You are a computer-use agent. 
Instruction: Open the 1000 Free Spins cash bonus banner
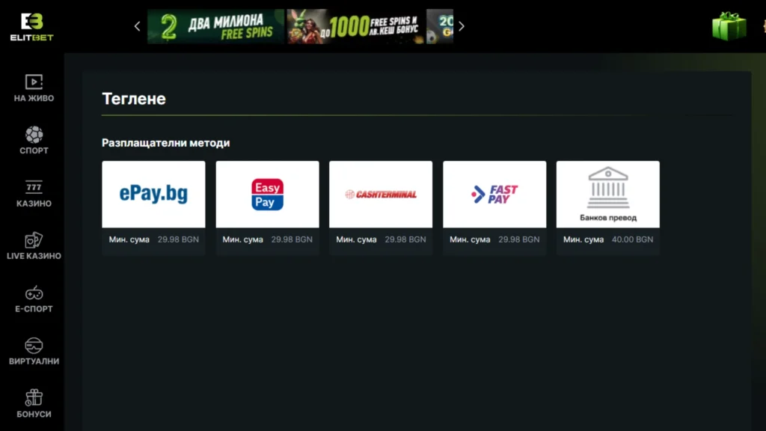(x=355, y=26)
